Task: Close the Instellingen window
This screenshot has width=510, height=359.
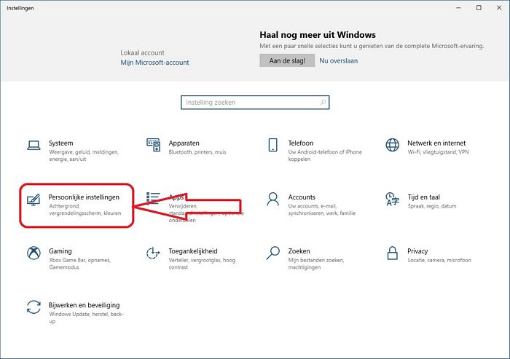Action: click(499, 8)
